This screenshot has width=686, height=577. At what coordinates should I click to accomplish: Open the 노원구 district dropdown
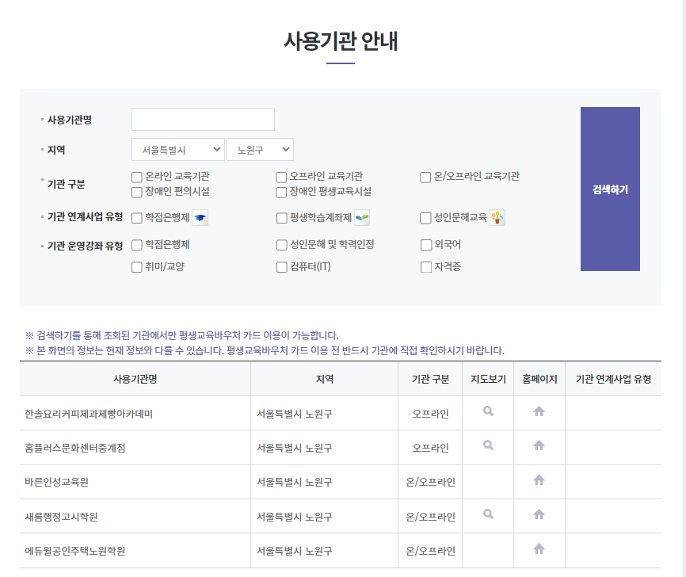pos(260,149)
